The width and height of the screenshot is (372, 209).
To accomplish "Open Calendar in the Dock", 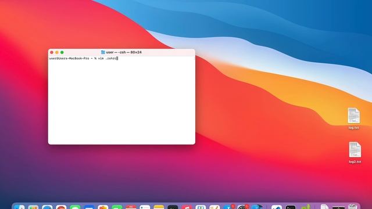I will tap(131, 207).
